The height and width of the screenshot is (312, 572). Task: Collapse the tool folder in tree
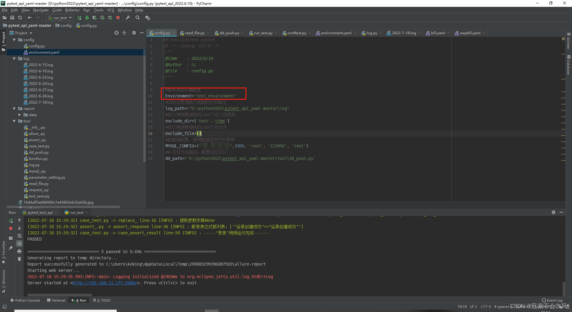pos(14,121)
